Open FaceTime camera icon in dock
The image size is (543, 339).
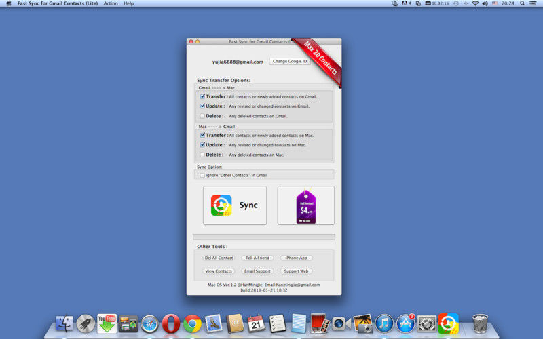341,324
